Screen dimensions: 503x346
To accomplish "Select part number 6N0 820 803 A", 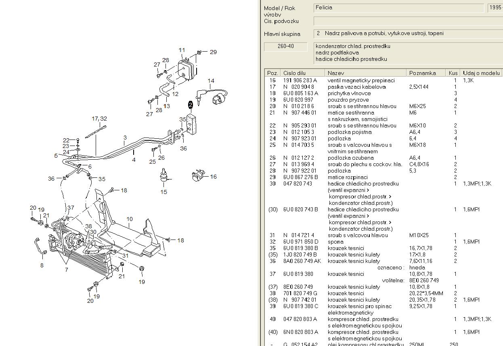I will (x=300, y=332).
